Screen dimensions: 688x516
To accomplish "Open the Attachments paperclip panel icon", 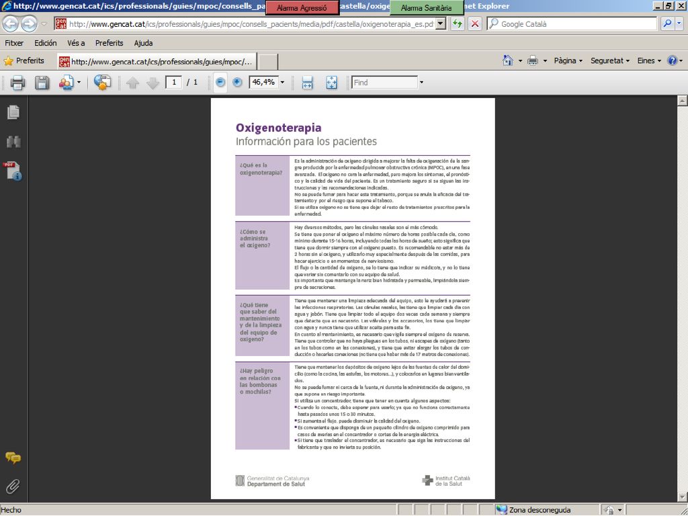I will (13, 486).
